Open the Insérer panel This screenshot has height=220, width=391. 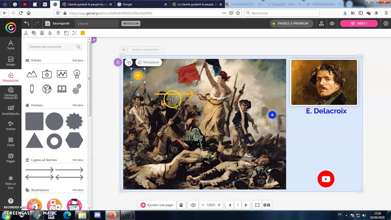(11, 126)
